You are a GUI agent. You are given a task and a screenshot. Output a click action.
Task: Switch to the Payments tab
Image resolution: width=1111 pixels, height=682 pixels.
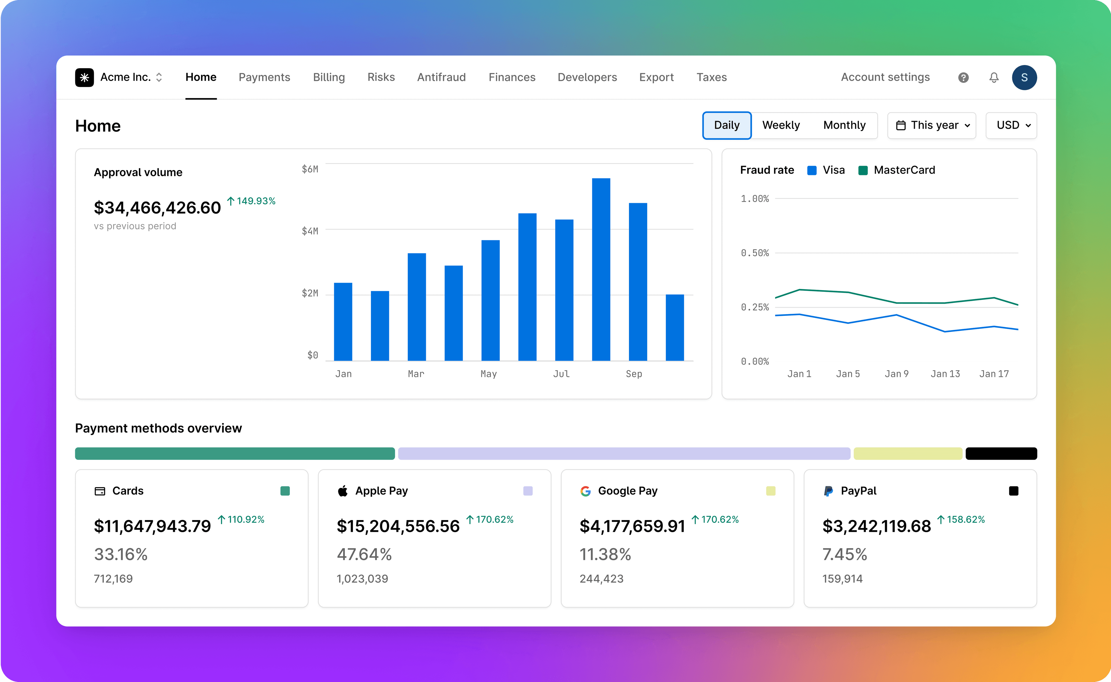[264, 77]
